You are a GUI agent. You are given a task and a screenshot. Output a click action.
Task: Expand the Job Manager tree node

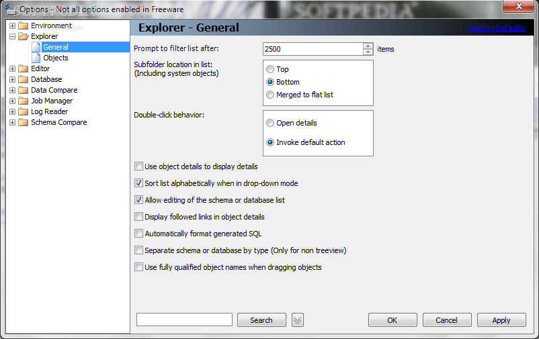coord(12,101)
